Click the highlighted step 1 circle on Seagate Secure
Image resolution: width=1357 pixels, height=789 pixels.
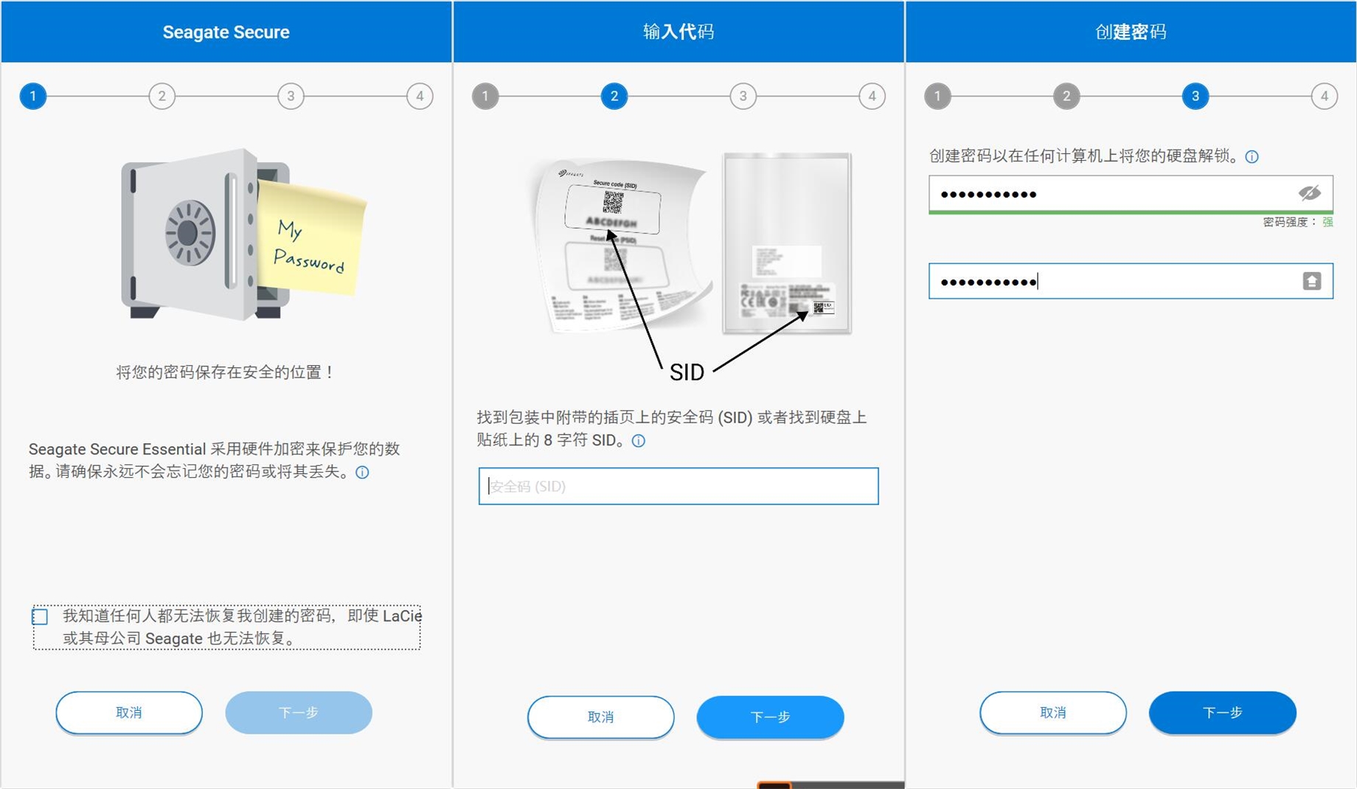click(32, 96)
